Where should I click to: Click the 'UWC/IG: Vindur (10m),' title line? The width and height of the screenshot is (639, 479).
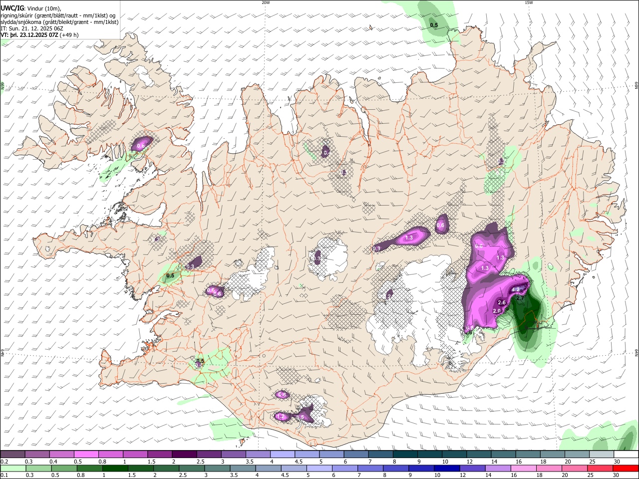30,8
